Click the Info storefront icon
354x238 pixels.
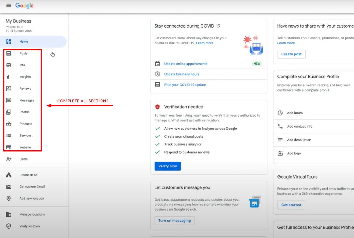click(x=9, y=65)
